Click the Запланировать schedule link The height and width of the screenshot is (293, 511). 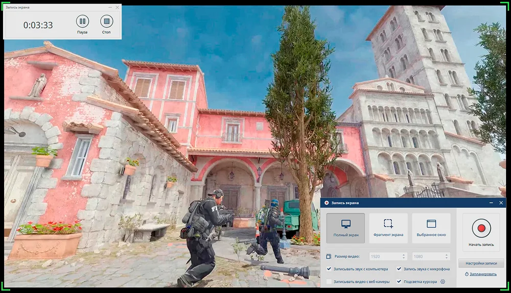(x=483, y=274)
